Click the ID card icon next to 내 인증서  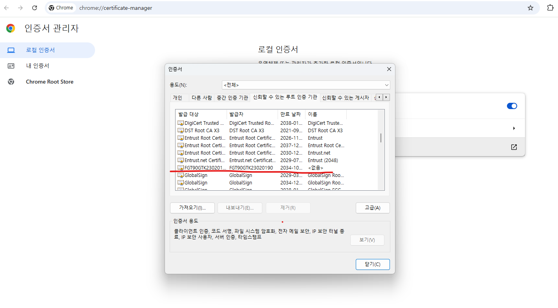click(x=11, y=66)
